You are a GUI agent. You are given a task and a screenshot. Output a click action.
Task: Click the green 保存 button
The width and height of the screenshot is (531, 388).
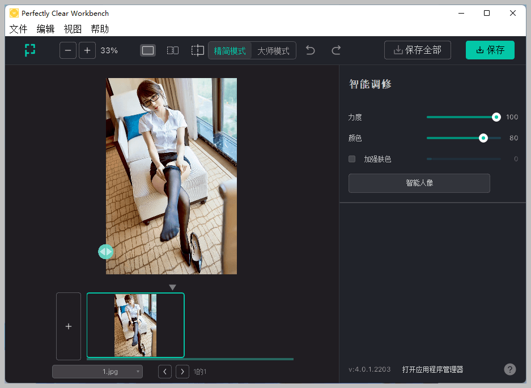click(x=490, y=50)
